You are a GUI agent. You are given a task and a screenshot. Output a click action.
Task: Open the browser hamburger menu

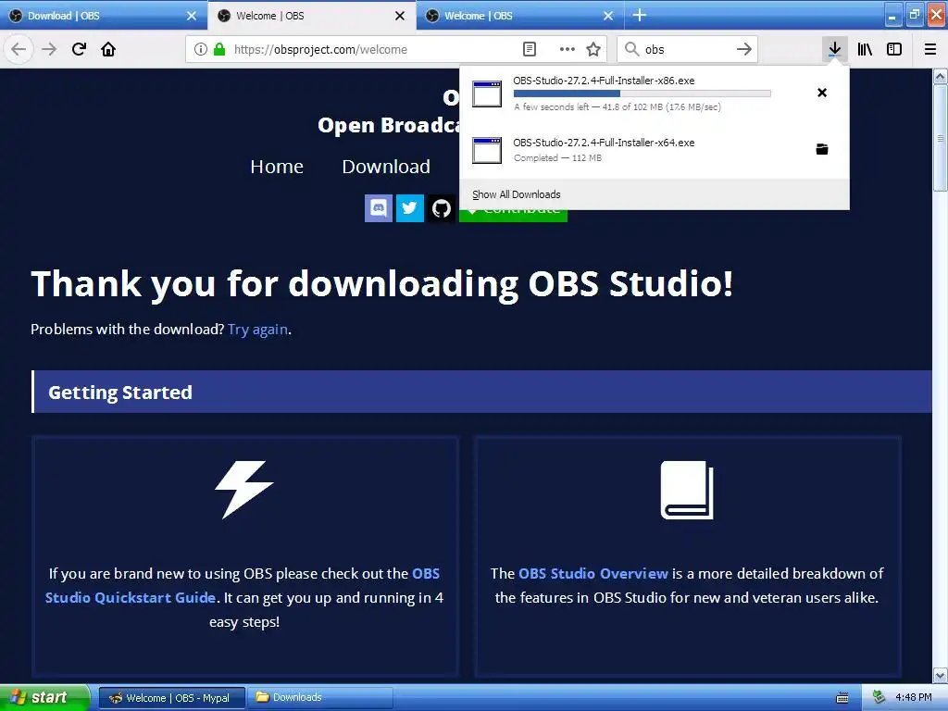930,49
